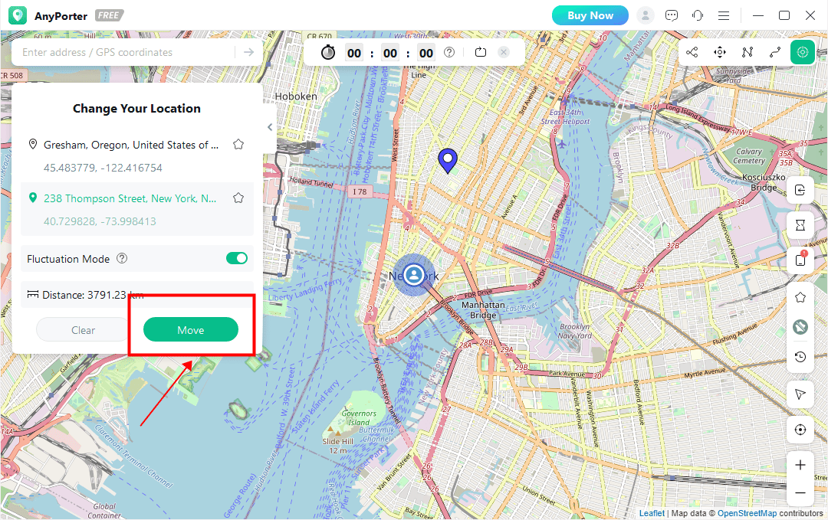828x520 pixels.
Task: Open the hamburger main menu
Action: 724,15
